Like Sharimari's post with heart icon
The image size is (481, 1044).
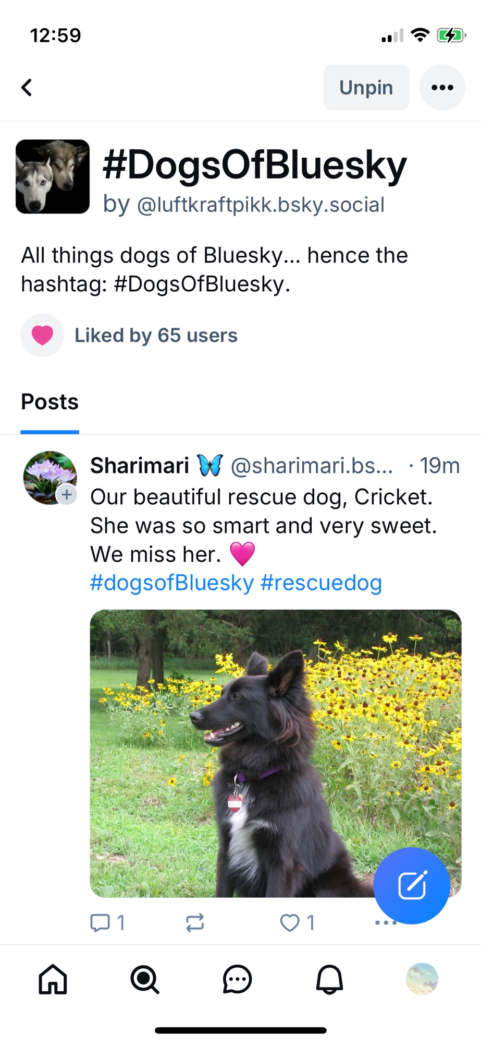coord(290,923)
